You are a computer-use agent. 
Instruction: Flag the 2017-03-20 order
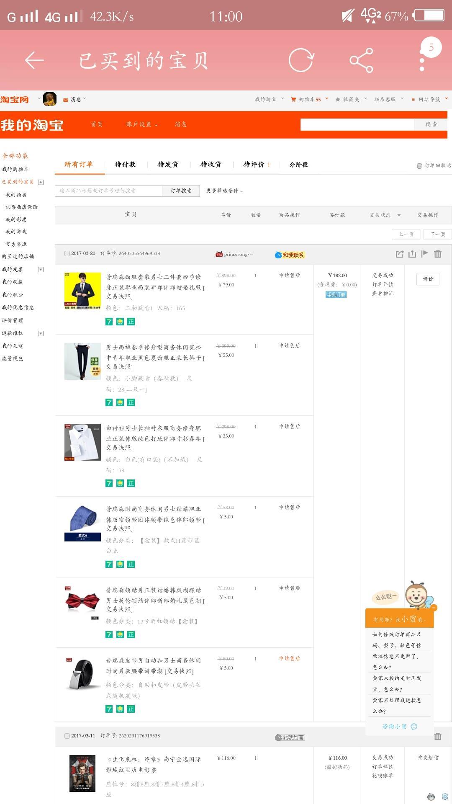point(425,254)
